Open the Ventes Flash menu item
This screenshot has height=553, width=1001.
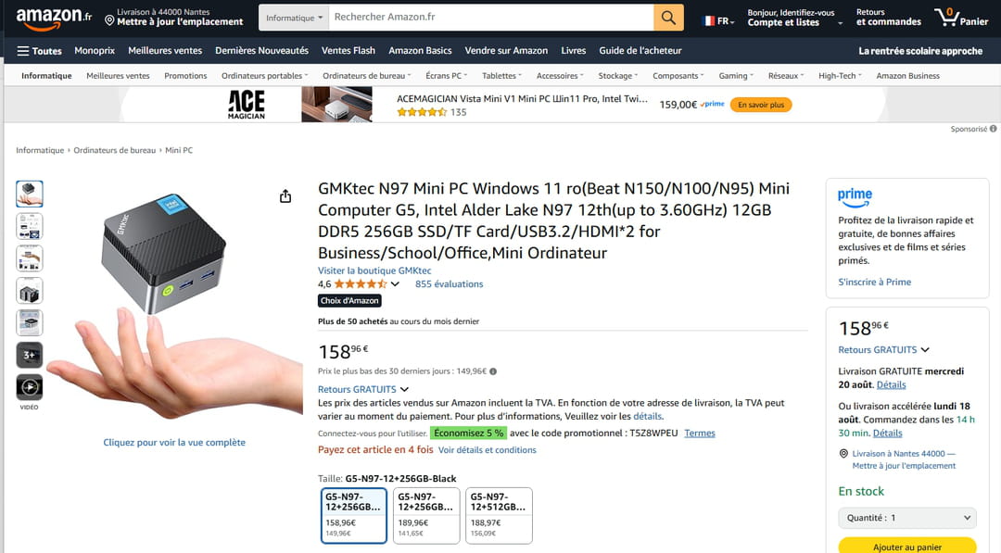coord(348,50)
